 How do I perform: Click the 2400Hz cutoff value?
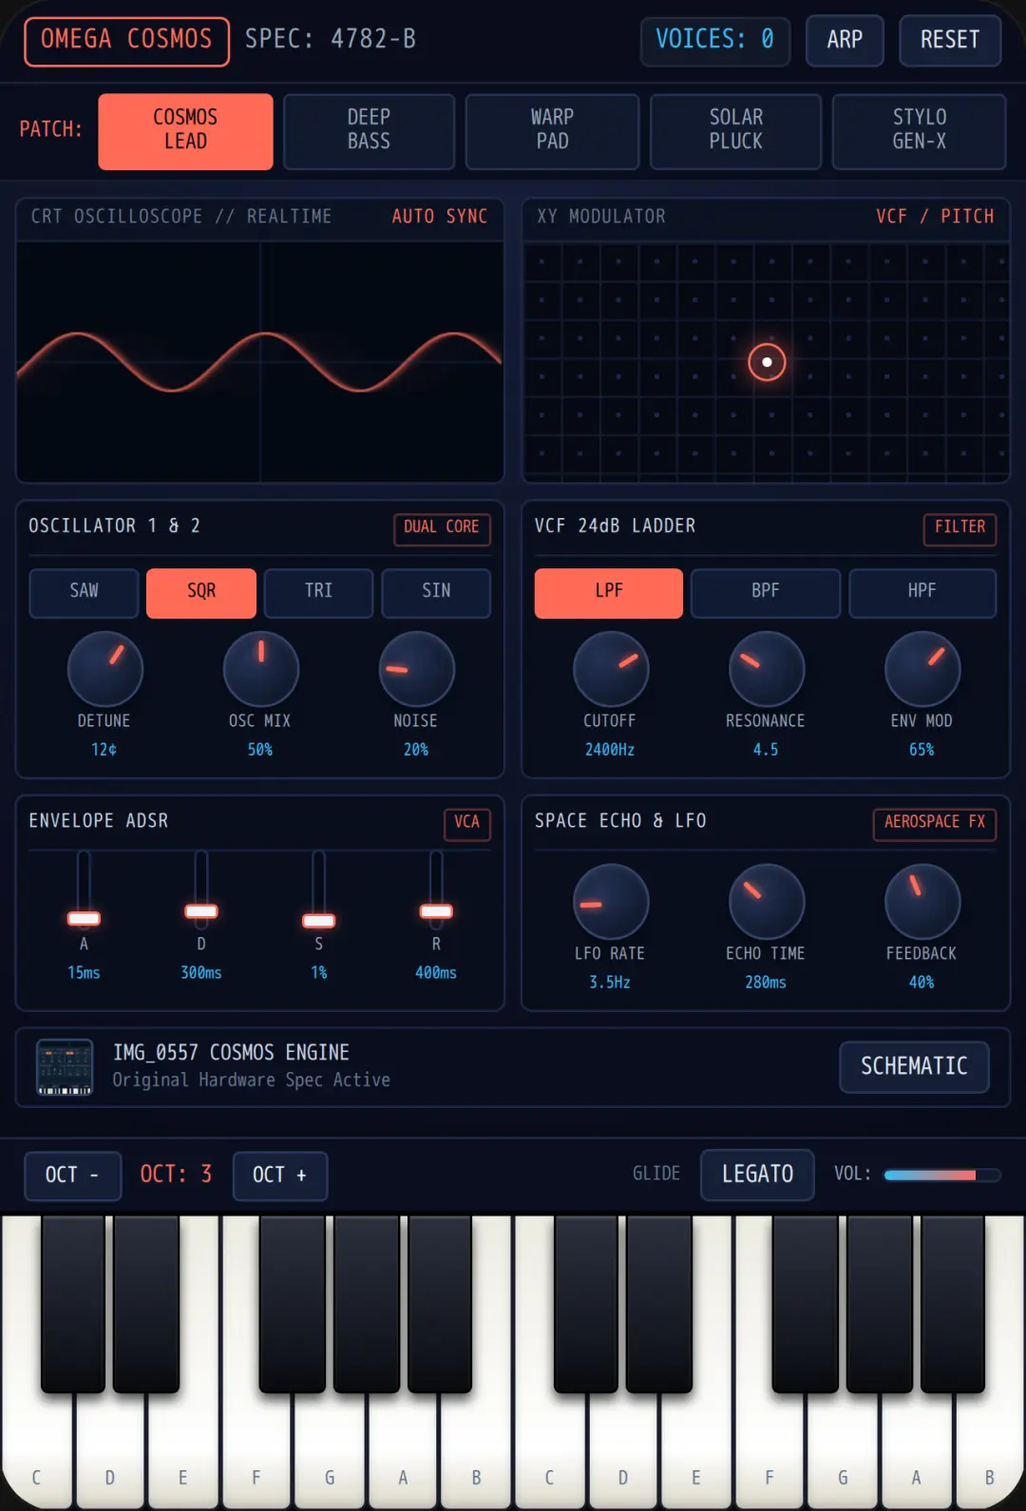tap(610, 750)
